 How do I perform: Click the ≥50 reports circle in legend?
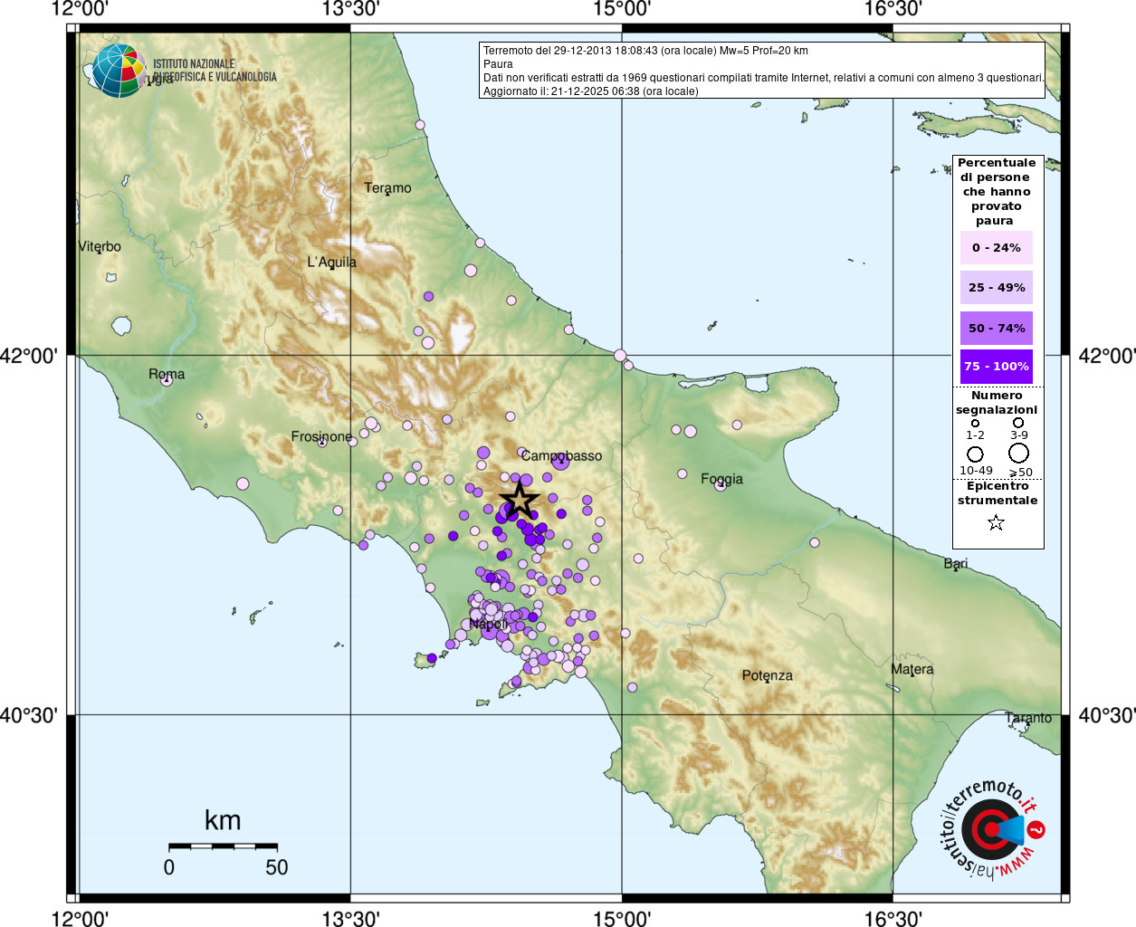pyautogui.click(x=1019, y=453)
